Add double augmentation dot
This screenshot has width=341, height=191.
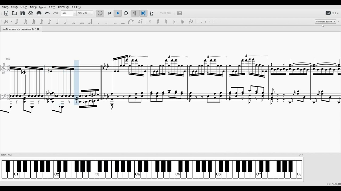pyautogui.click(x=107, y=23)
